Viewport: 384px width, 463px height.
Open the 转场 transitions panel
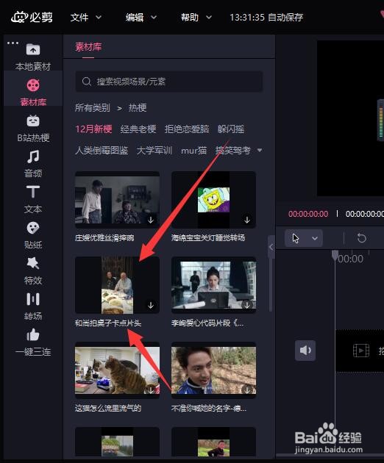pos(33,306)
